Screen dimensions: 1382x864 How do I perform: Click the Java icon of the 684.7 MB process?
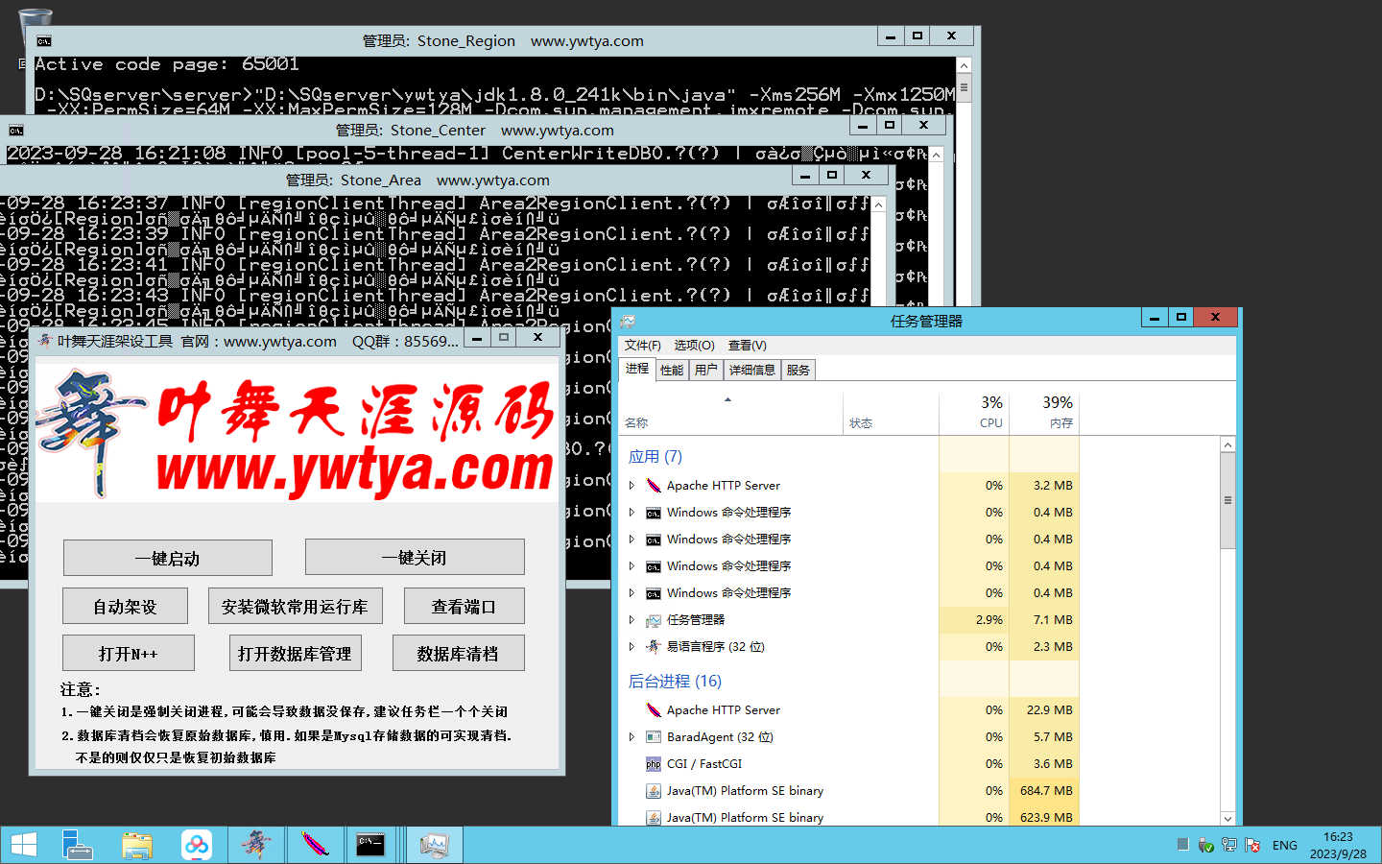pyautogui.click(x=654, y=791)
